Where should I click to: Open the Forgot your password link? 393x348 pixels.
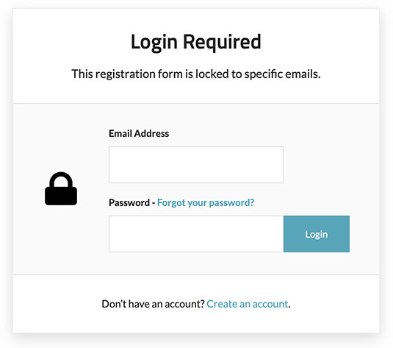[206, 202]
